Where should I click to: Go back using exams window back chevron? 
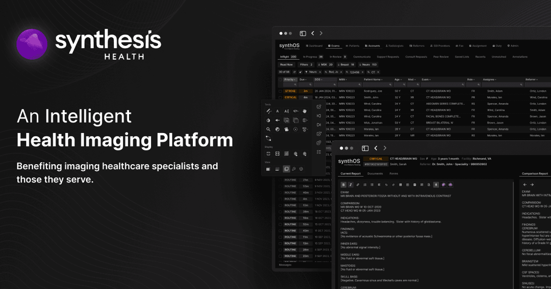[x=313, y=33]
